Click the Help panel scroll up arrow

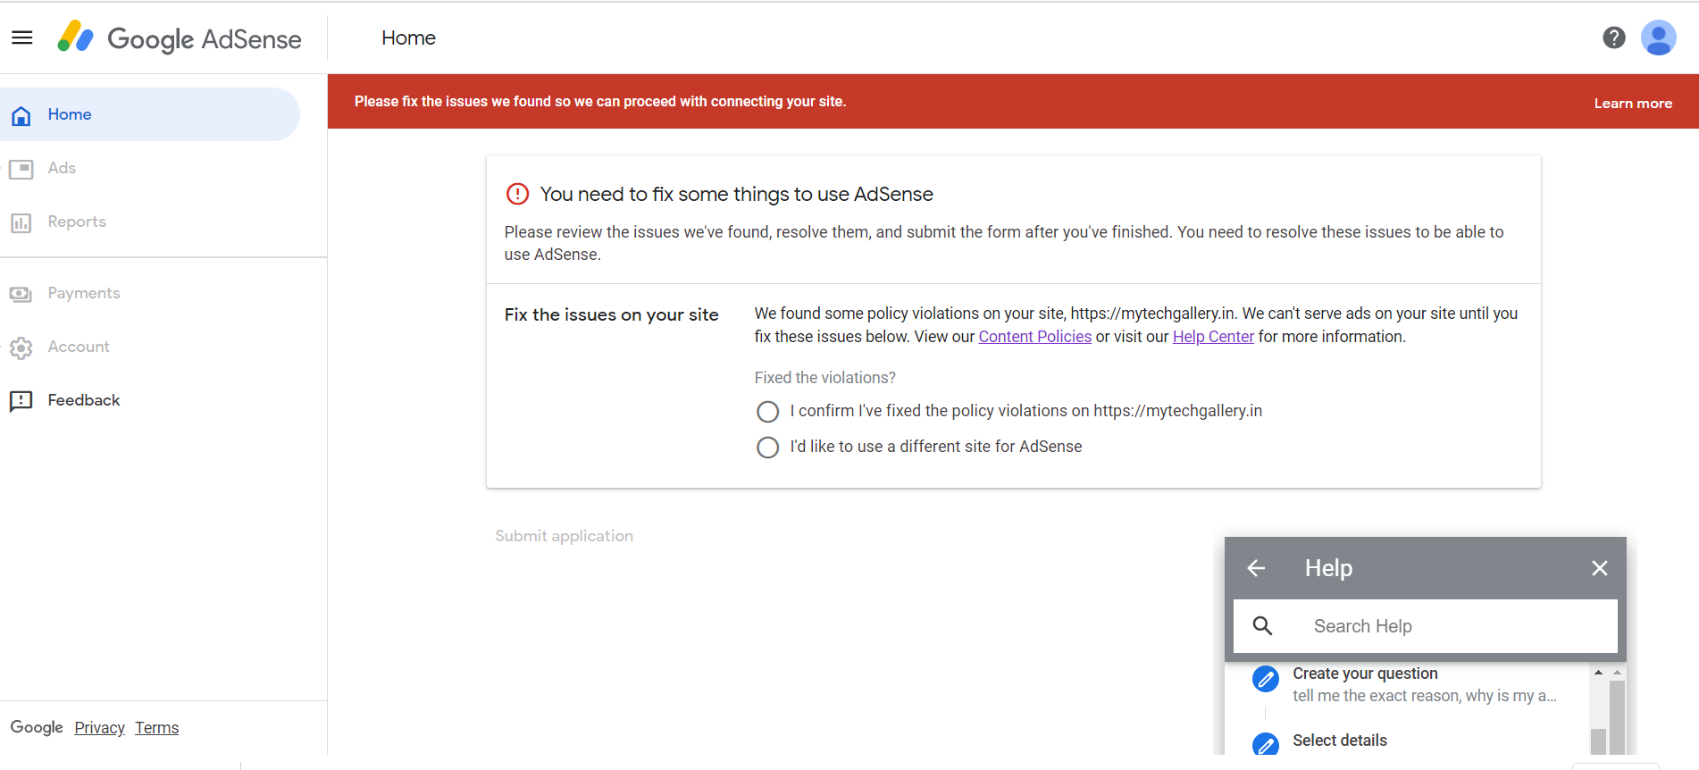1598,673
